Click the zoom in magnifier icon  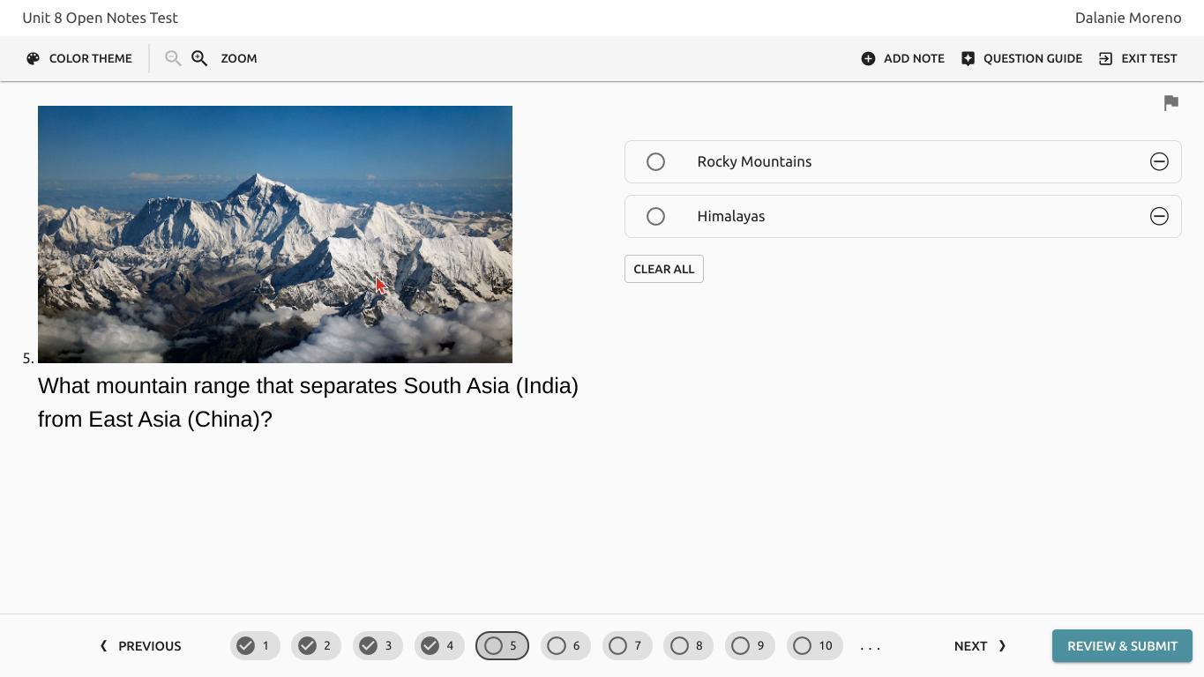pos(199,58)
